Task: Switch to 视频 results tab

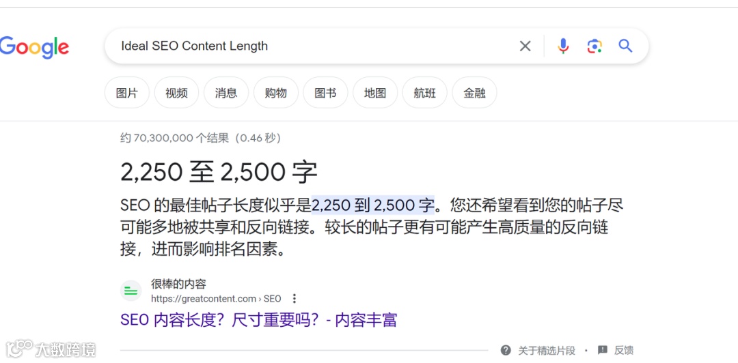Action: tap(176, 93)
